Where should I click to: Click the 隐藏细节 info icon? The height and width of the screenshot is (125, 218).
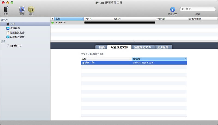[172, 10]
